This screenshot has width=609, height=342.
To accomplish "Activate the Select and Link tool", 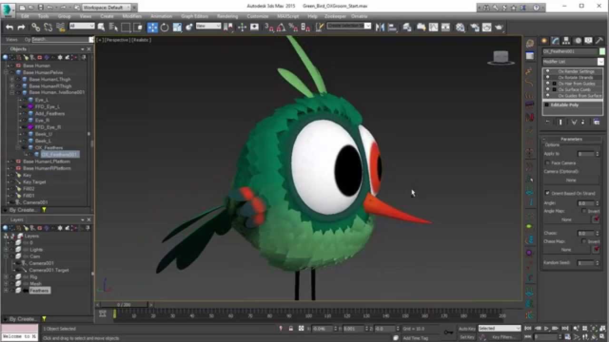I will tap(36, 27).
